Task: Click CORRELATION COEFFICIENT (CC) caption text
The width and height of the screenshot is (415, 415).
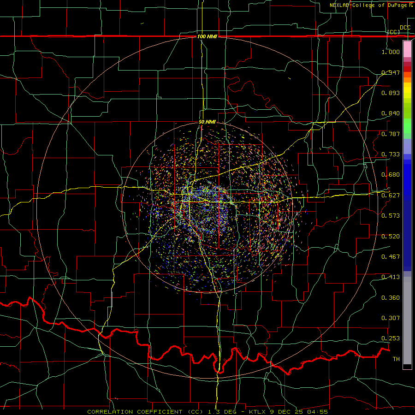Action: (x=145, y=412)
